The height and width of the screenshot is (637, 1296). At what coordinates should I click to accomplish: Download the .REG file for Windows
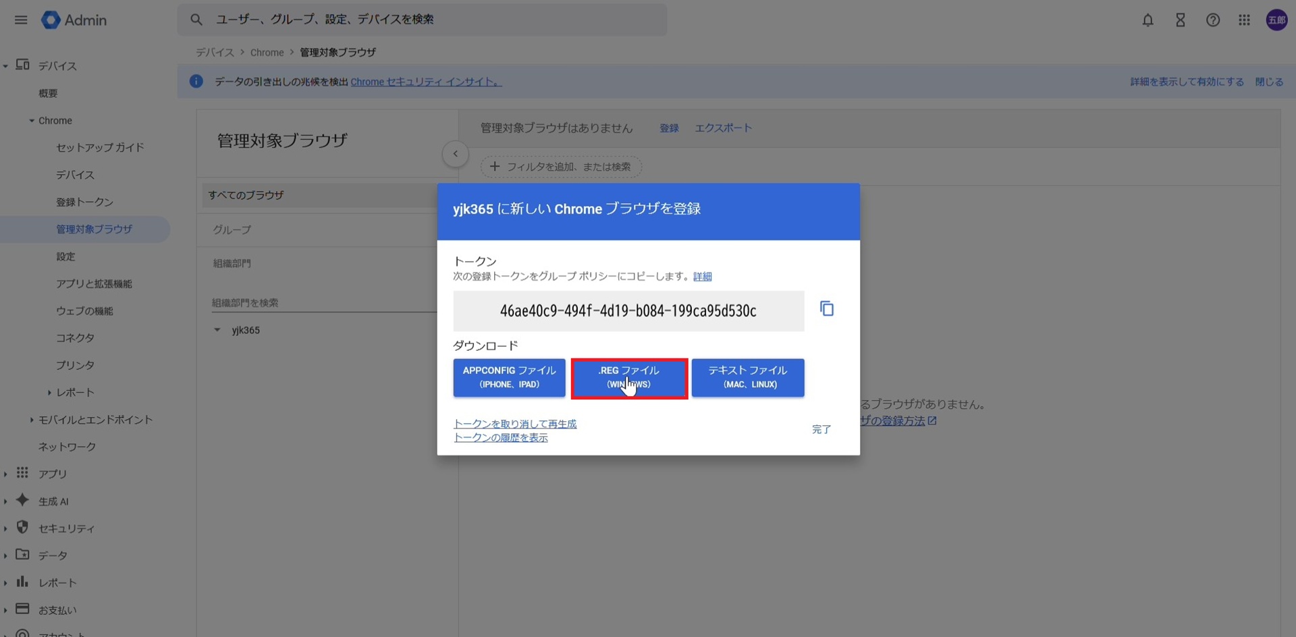[628, 378]
